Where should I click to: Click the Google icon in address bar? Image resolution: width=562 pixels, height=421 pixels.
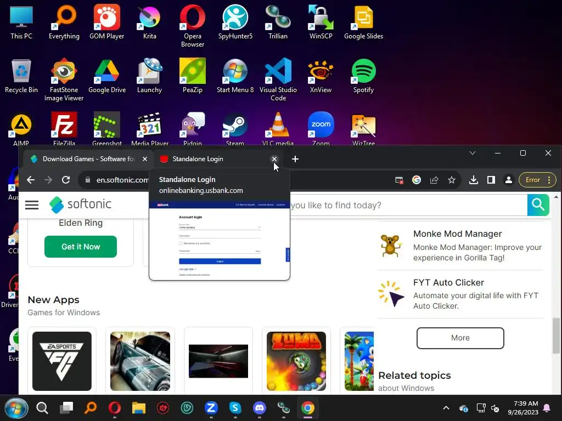[417, 180]
